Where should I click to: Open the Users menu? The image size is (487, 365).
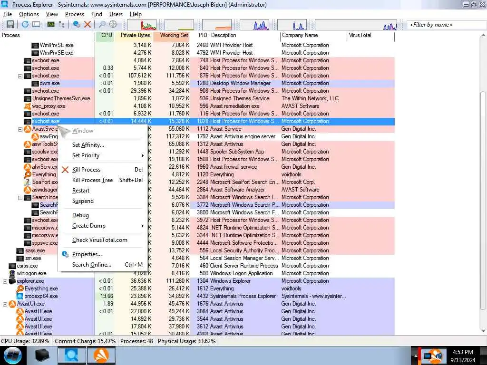point(116,14)
